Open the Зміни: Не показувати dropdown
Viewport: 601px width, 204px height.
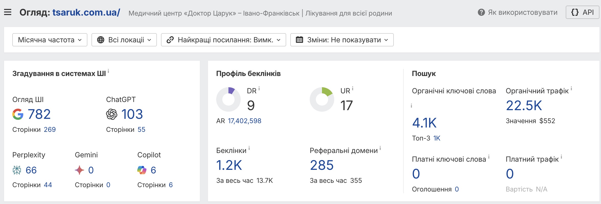(342, 40)
